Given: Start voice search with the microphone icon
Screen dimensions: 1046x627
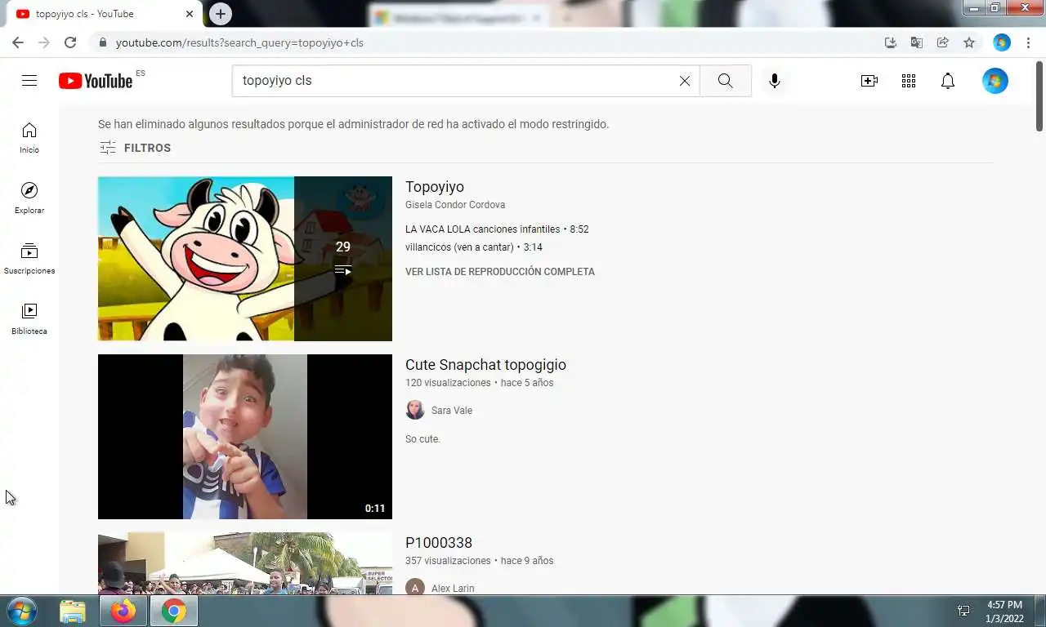Looking at the screenshot, I should click(775, 81).
